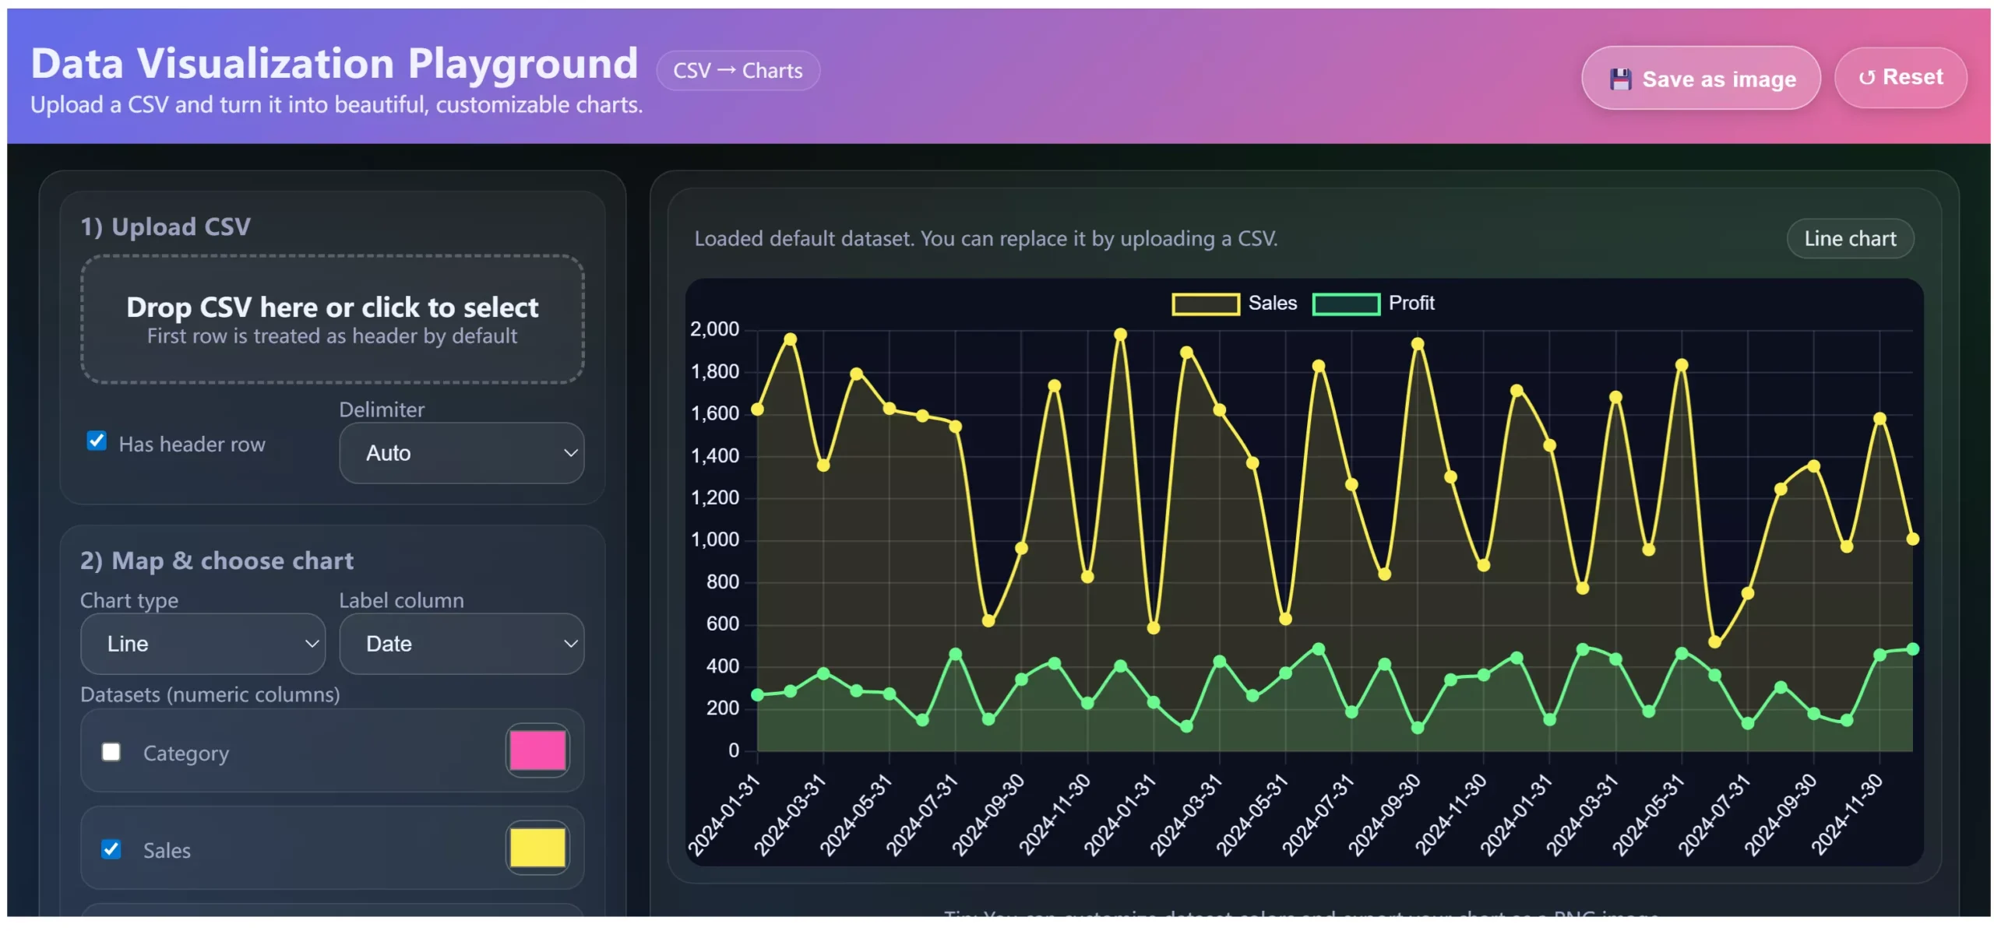Open the Chart type Line dropdown
This screenshot has height=931, width=1994.
203,644
